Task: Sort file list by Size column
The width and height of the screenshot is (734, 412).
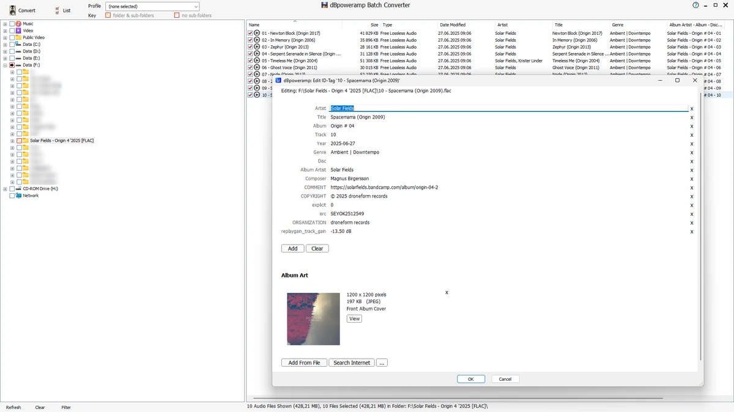Action: point(374,25)
